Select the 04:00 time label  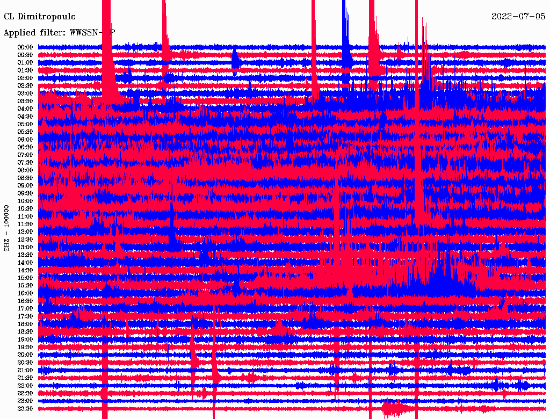coord(25,109)
